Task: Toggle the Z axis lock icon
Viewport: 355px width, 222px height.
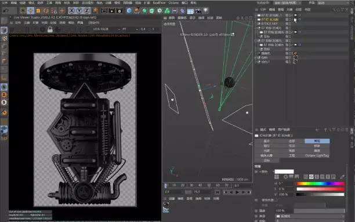Action: click(x=86, y=10)
